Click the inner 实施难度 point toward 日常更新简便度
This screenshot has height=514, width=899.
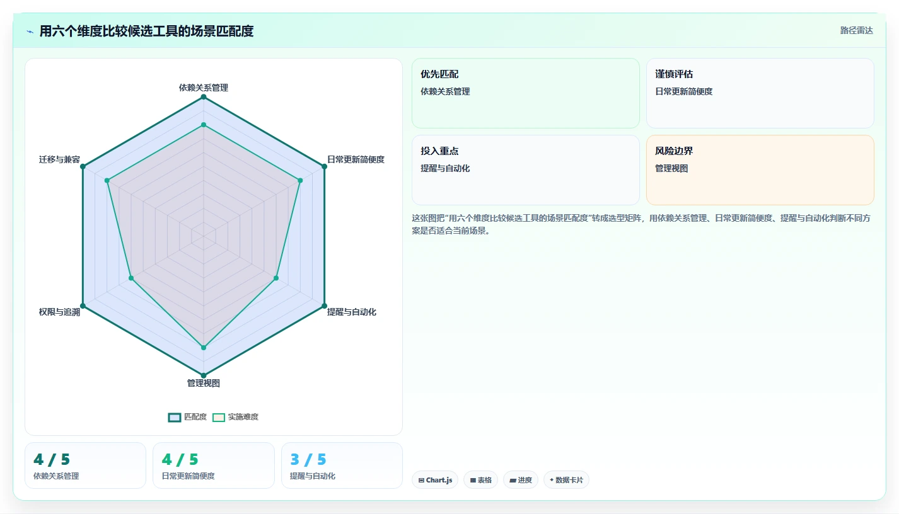[x=300, y=181]
